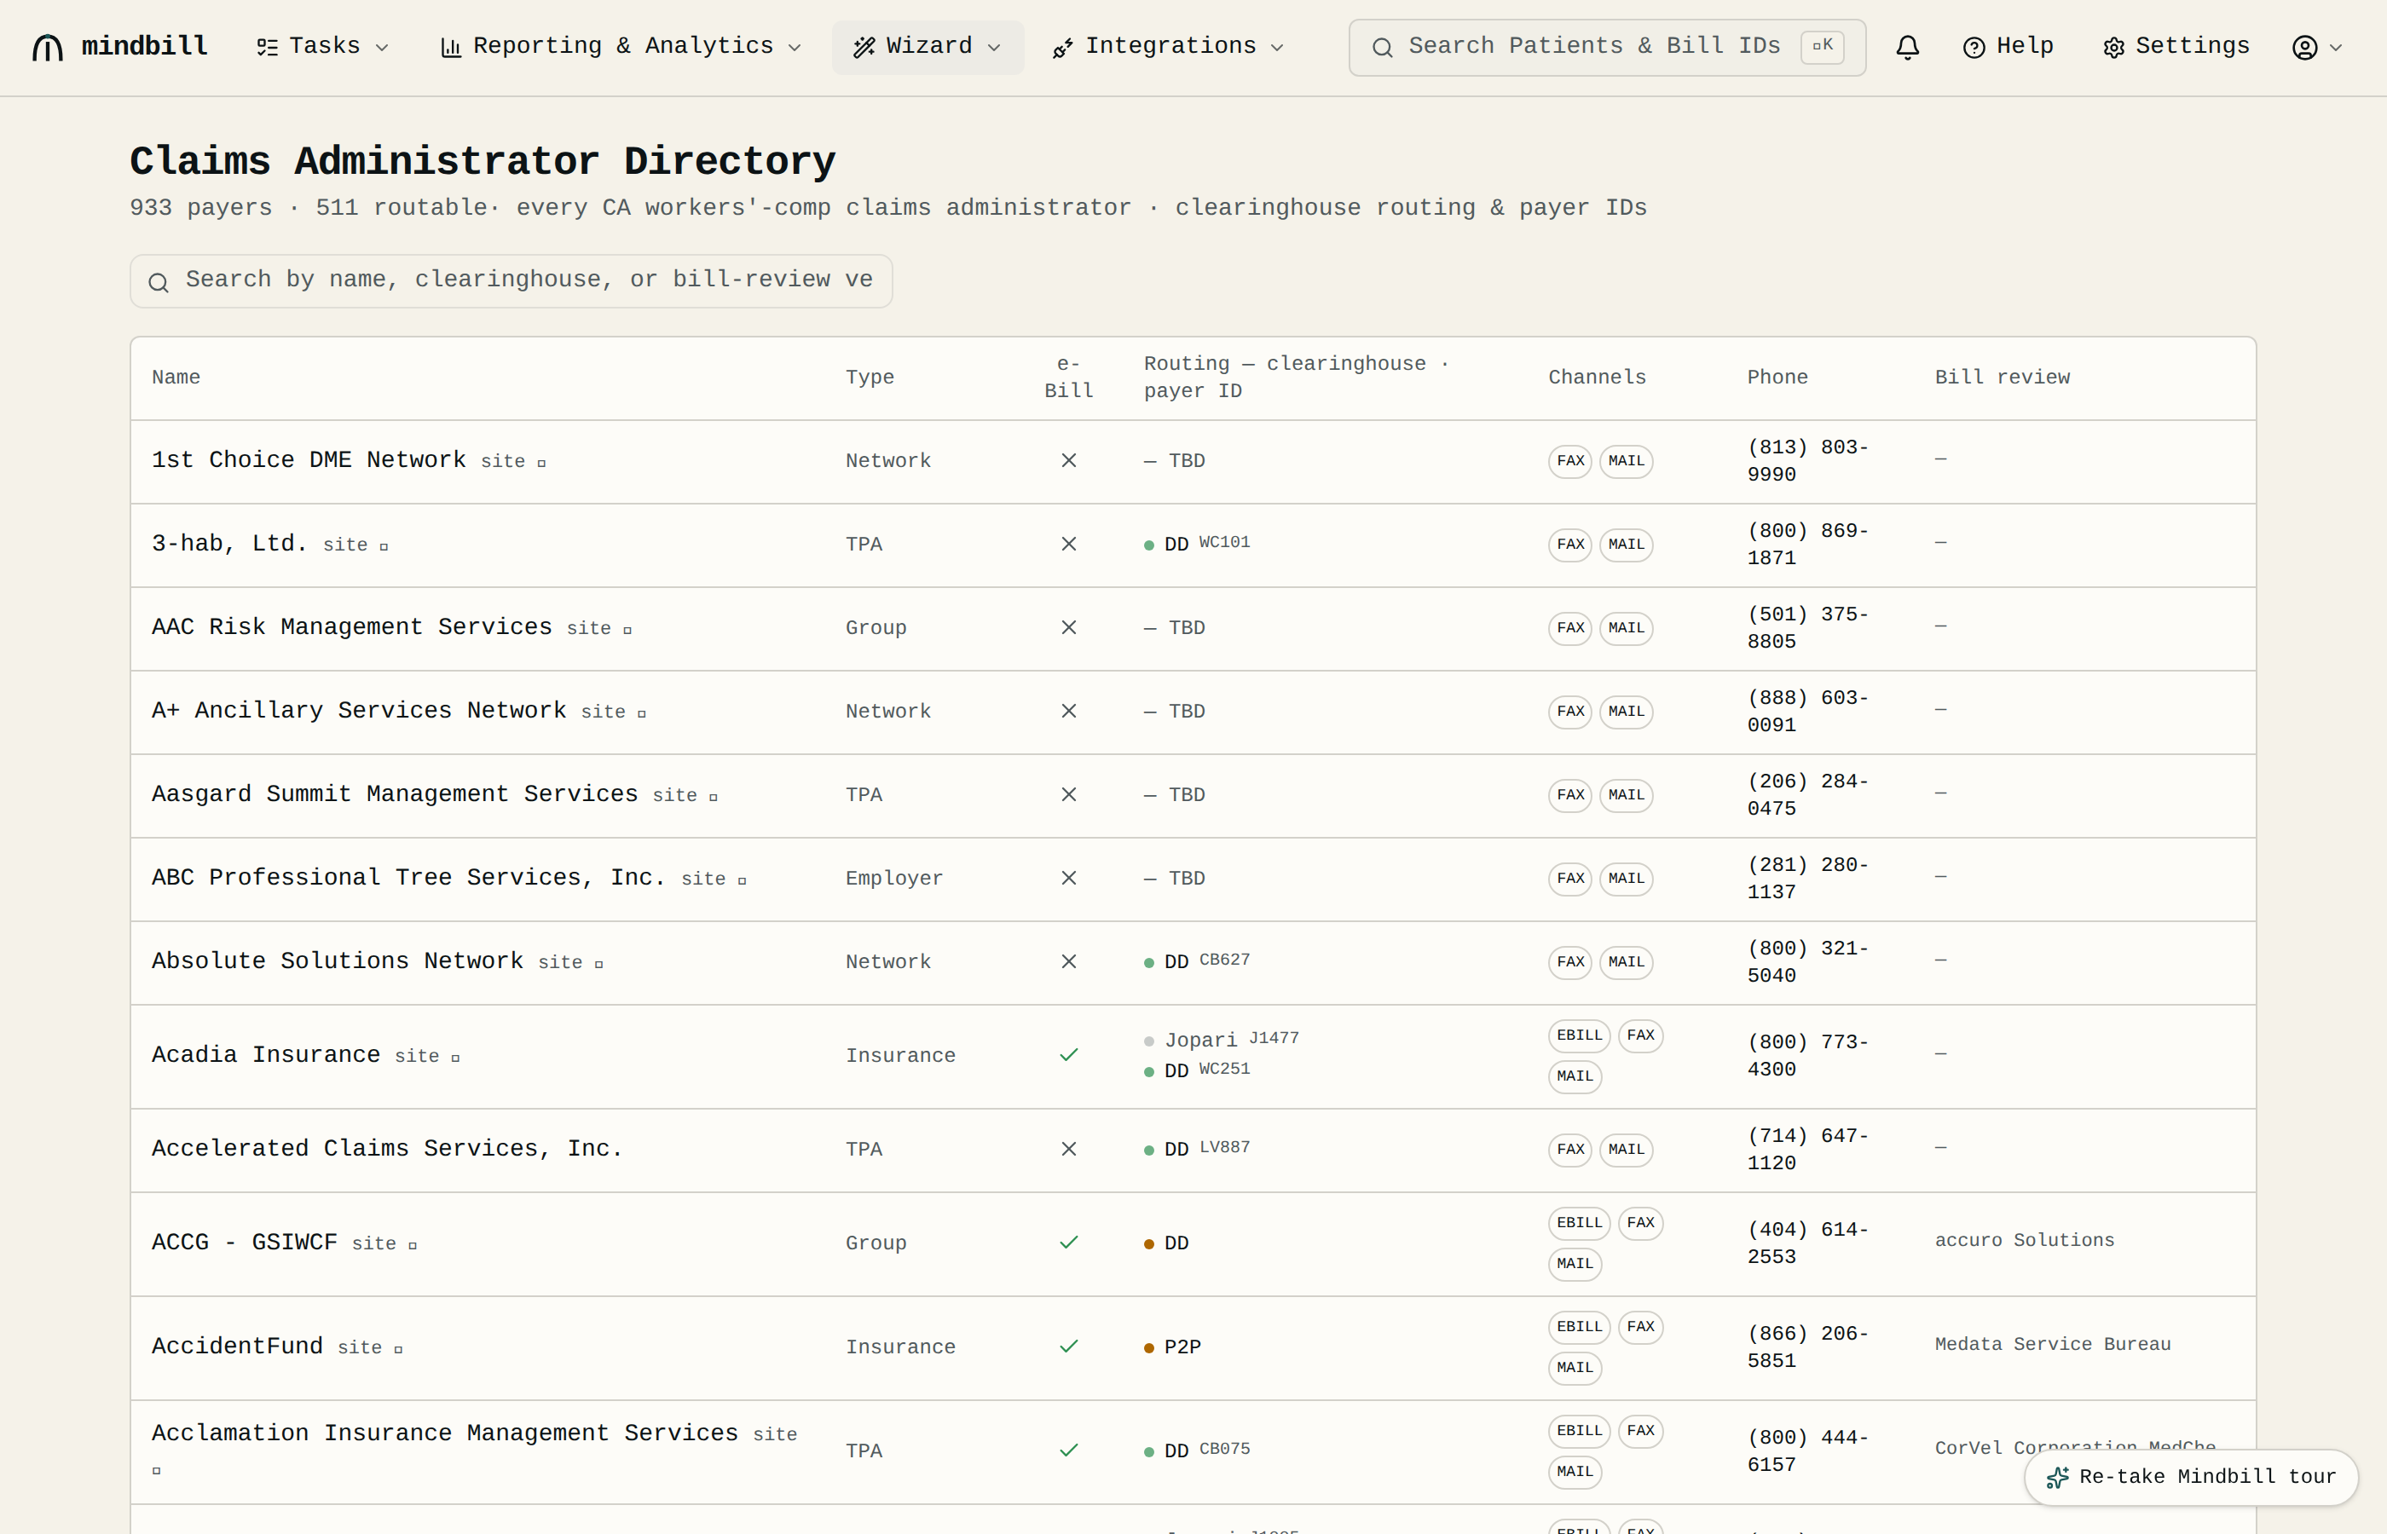Click the P2P routing for AccidentFund
The image size is (2387, 1534).
click(x=1172, y=1347)
